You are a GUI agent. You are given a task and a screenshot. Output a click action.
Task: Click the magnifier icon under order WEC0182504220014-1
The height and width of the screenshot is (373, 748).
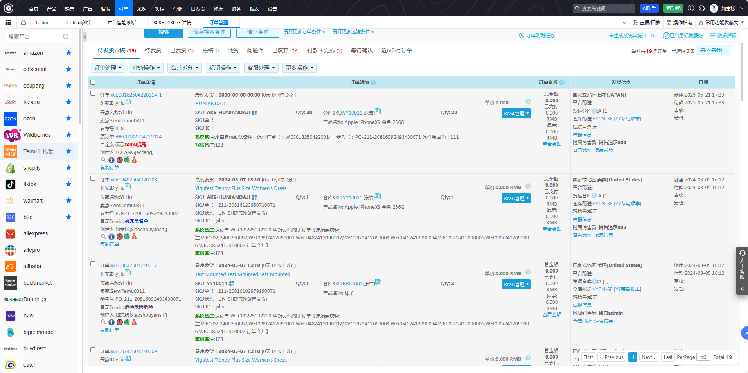point(103,160)
